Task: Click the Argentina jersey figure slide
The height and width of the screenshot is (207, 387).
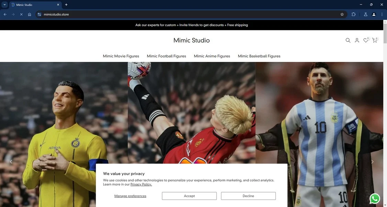Action: [319, 135]
